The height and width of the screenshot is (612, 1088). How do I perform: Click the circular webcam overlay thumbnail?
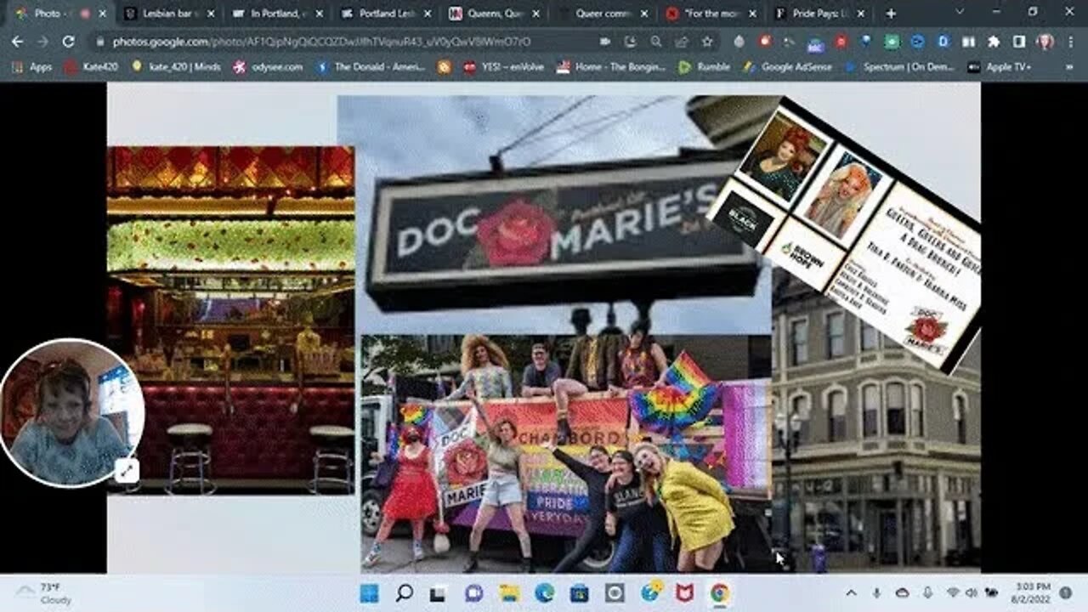[71, 413]
